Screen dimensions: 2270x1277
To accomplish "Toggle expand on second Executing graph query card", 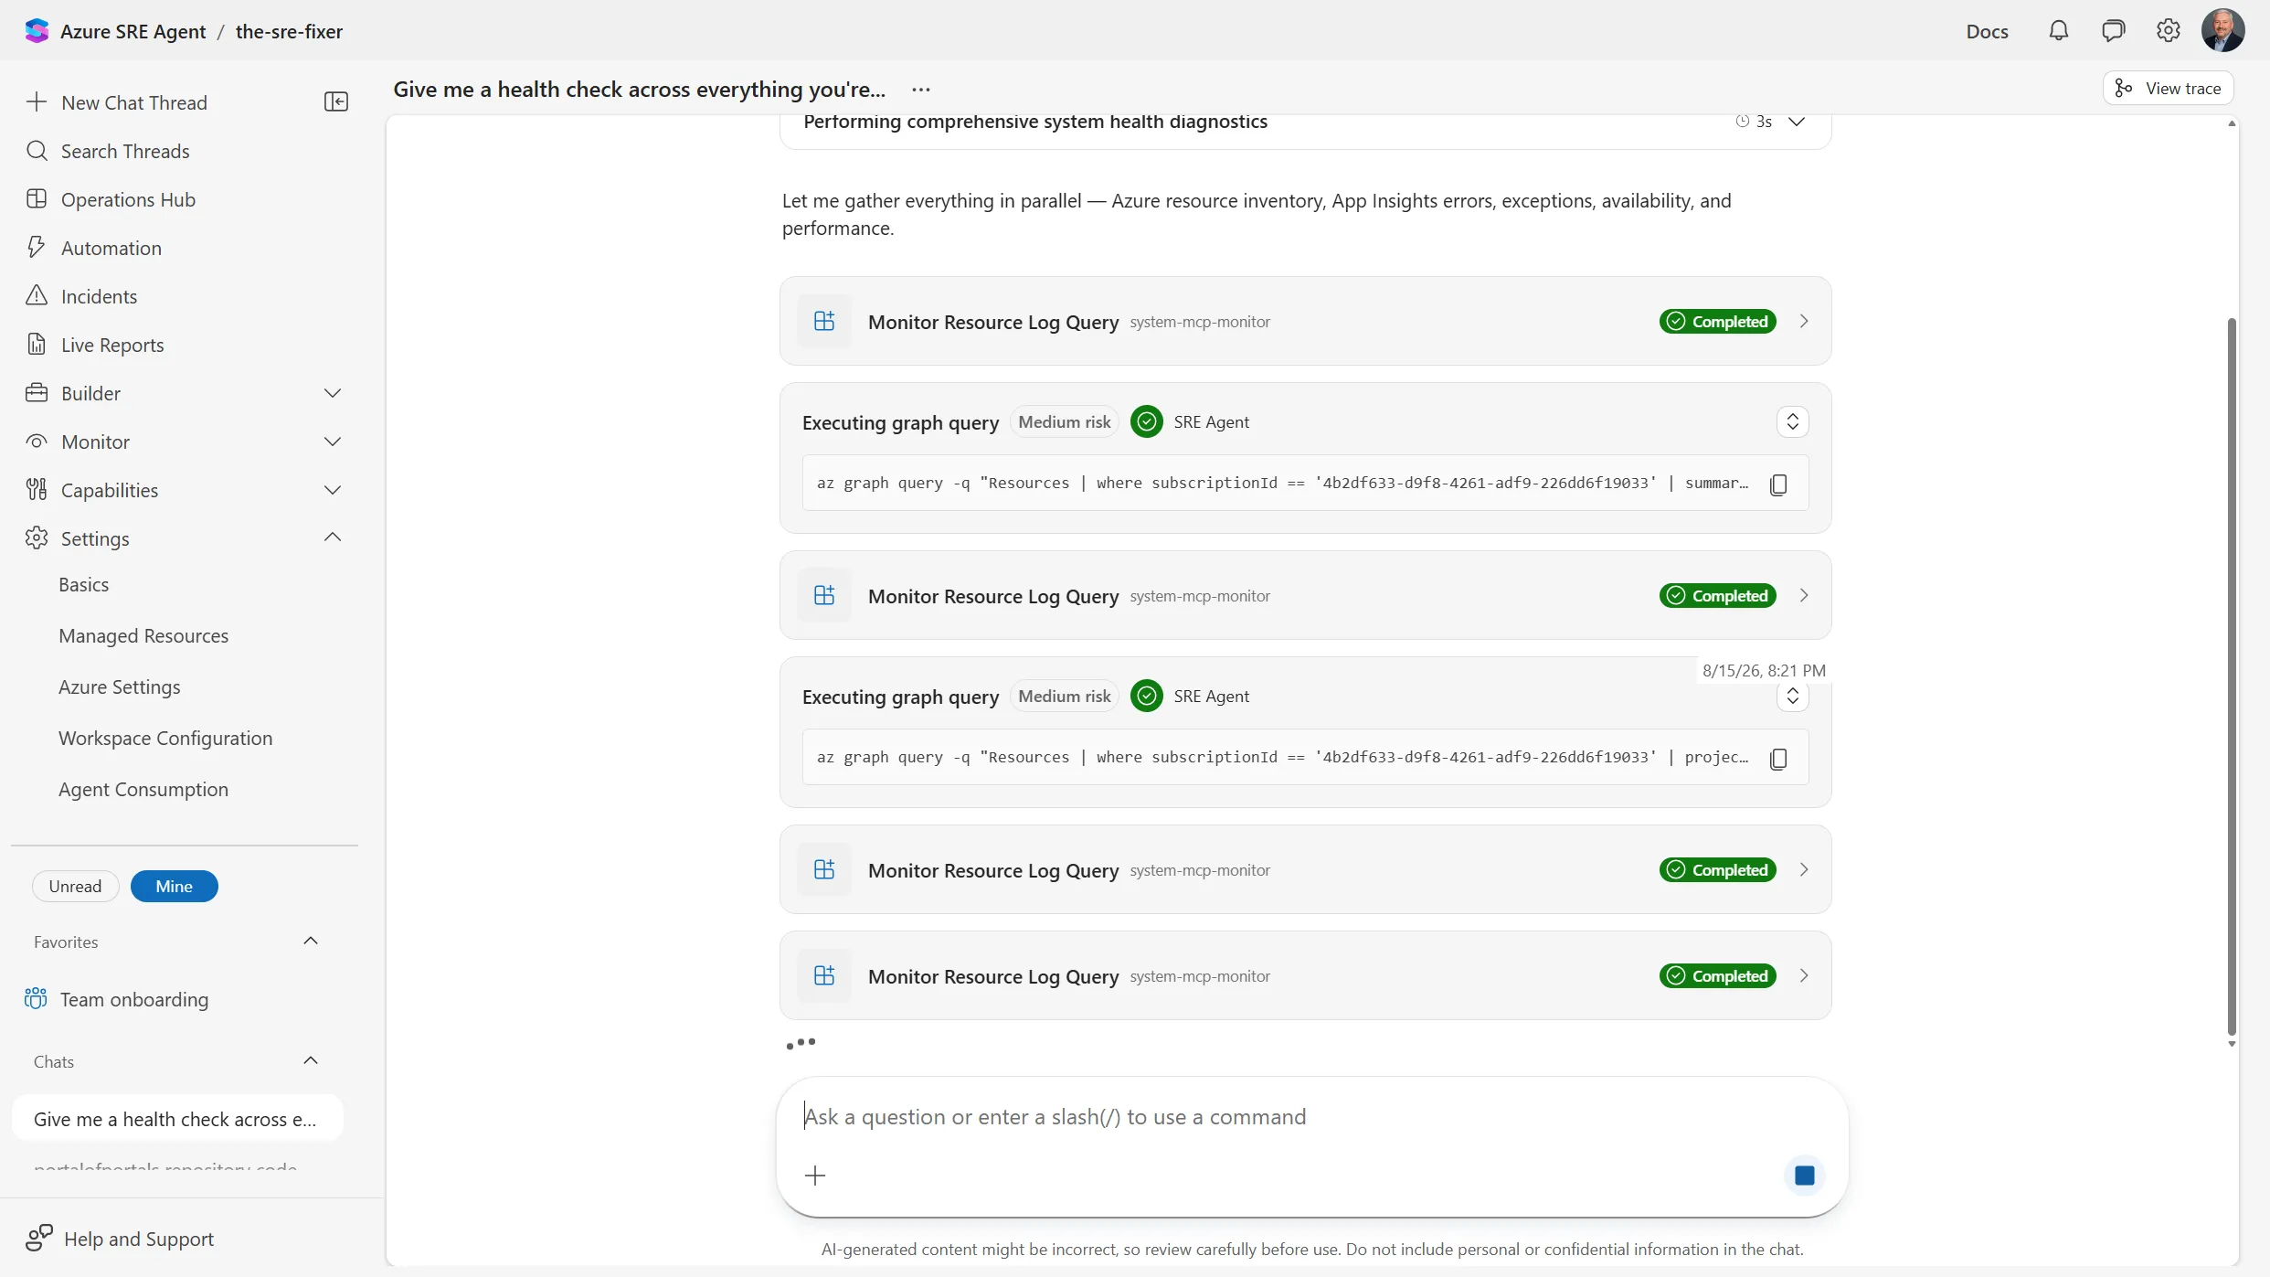I will coord(1792,697).
